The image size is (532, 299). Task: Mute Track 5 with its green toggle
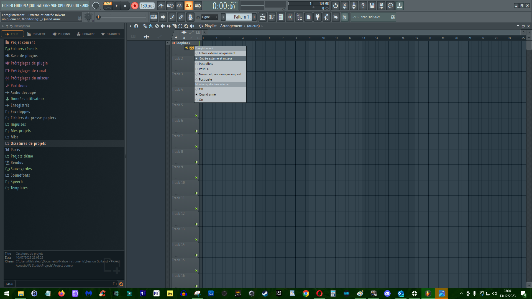tap(196, 116)
